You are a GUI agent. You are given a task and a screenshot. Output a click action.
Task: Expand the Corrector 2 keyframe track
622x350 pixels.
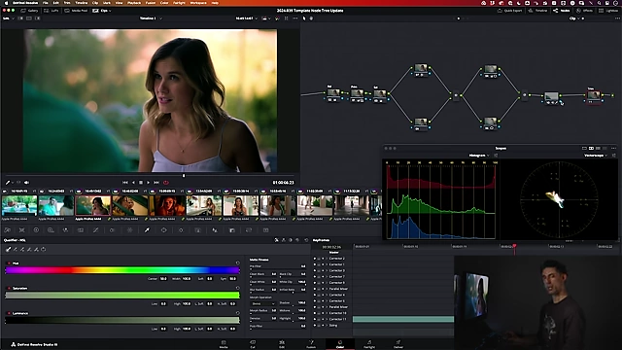(x=327, y=259)
